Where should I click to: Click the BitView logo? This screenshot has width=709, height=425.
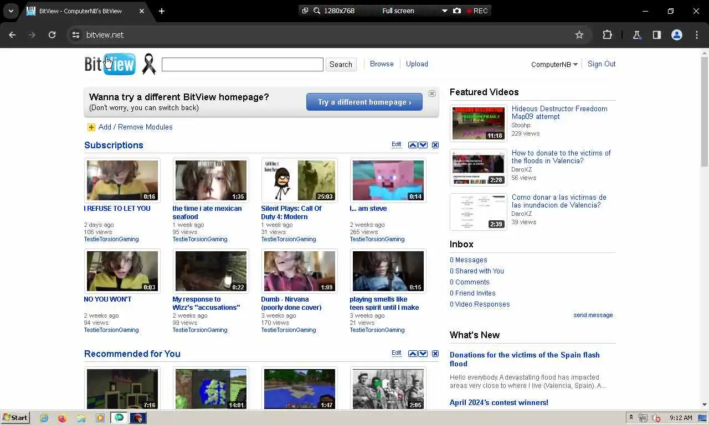[x=110, y=64]
